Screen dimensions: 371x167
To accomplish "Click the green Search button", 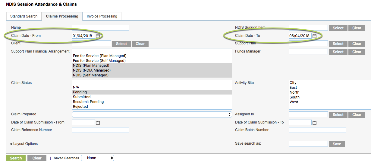I will (16, 158).
